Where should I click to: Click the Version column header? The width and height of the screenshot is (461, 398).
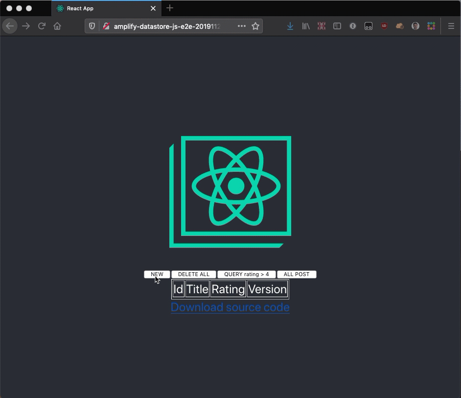pyautogui.click(x=267, y=289)
